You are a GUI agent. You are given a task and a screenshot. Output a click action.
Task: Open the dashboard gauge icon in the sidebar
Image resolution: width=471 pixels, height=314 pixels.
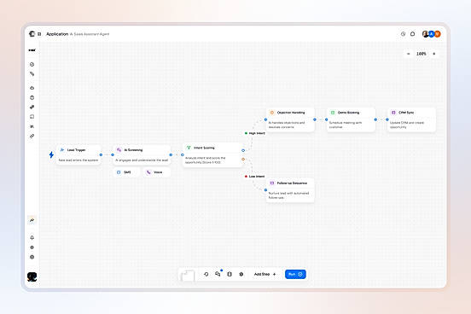click(x=32, y=64)
